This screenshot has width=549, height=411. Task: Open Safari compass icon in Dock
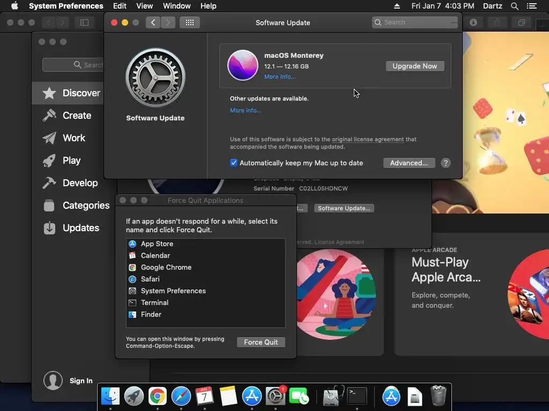[181, 397]
